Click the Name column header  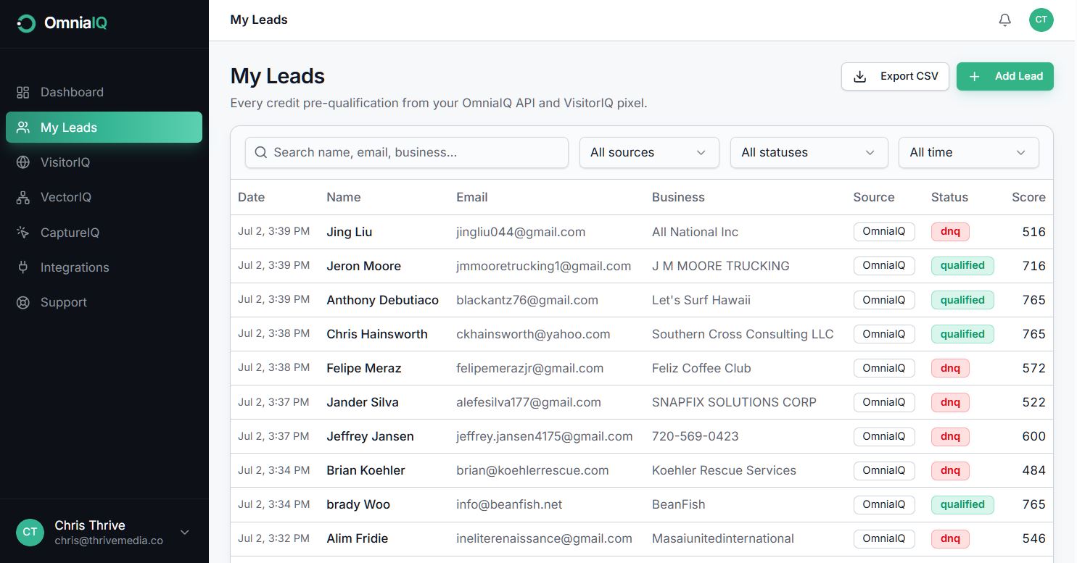pos(344,197)
